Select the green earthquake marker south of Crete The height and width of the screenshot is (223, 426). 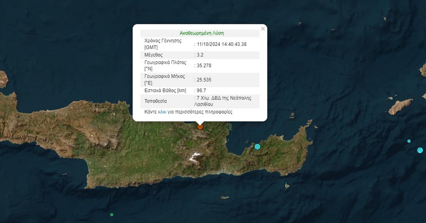112,215
